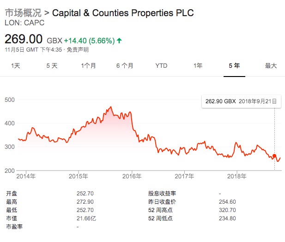The height and width of the screenshot is (242, 285).
Task: Click the 2018年 axis label
Action: [237, 176]
